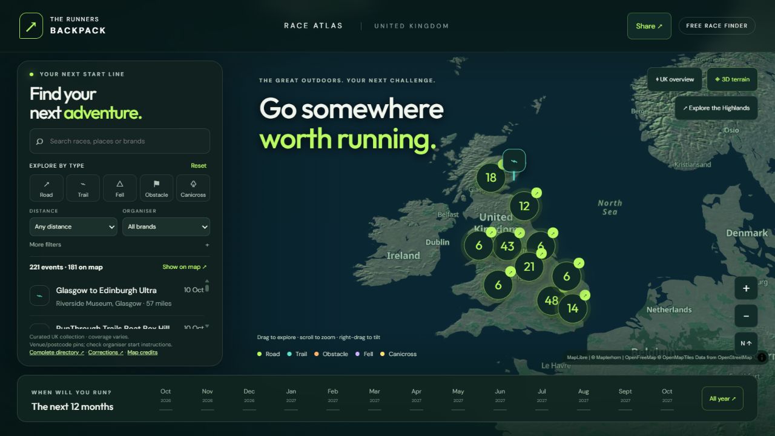
Task: Toggle the Trail race type filter
Action: click(x=83, y=188)
